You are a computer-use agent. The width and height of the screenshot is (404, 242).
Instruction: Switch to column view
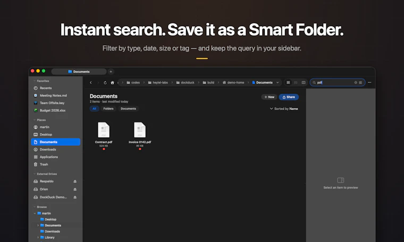point(304,82)
